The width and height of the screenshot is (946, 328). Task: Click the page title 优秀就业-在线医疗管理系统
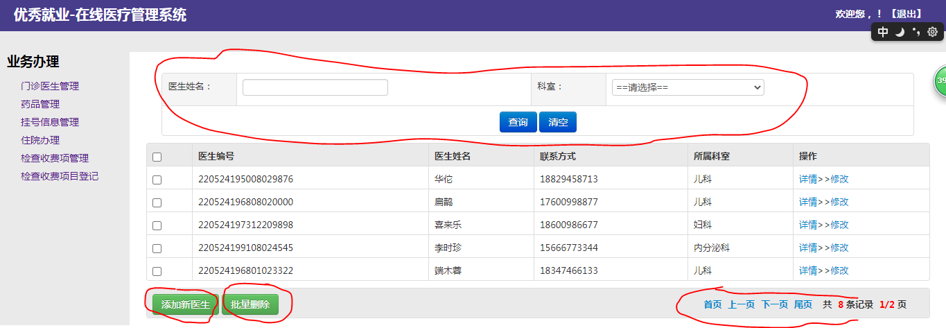100,15
